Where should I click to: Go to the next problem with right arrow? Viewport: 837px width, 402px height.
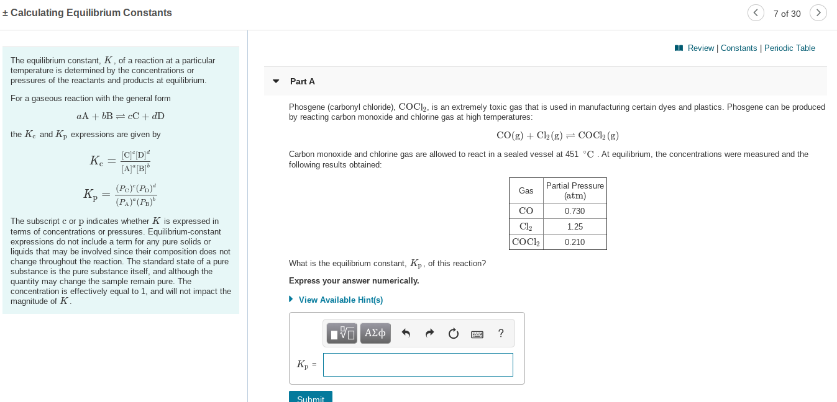(x=818, y=12)
